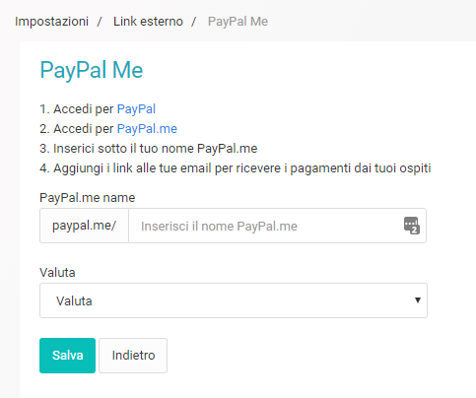Click the slash separator after Impostazioni

tap(100, 22)
